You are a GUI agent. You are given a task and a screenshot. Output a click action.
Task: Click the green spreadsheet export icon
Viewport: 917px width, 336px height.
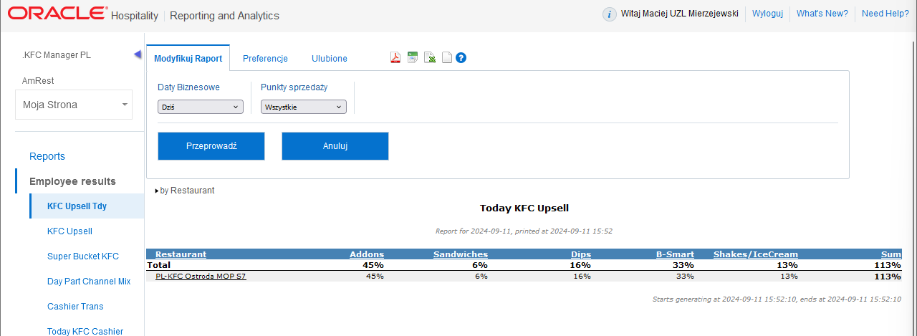point(413,58)
